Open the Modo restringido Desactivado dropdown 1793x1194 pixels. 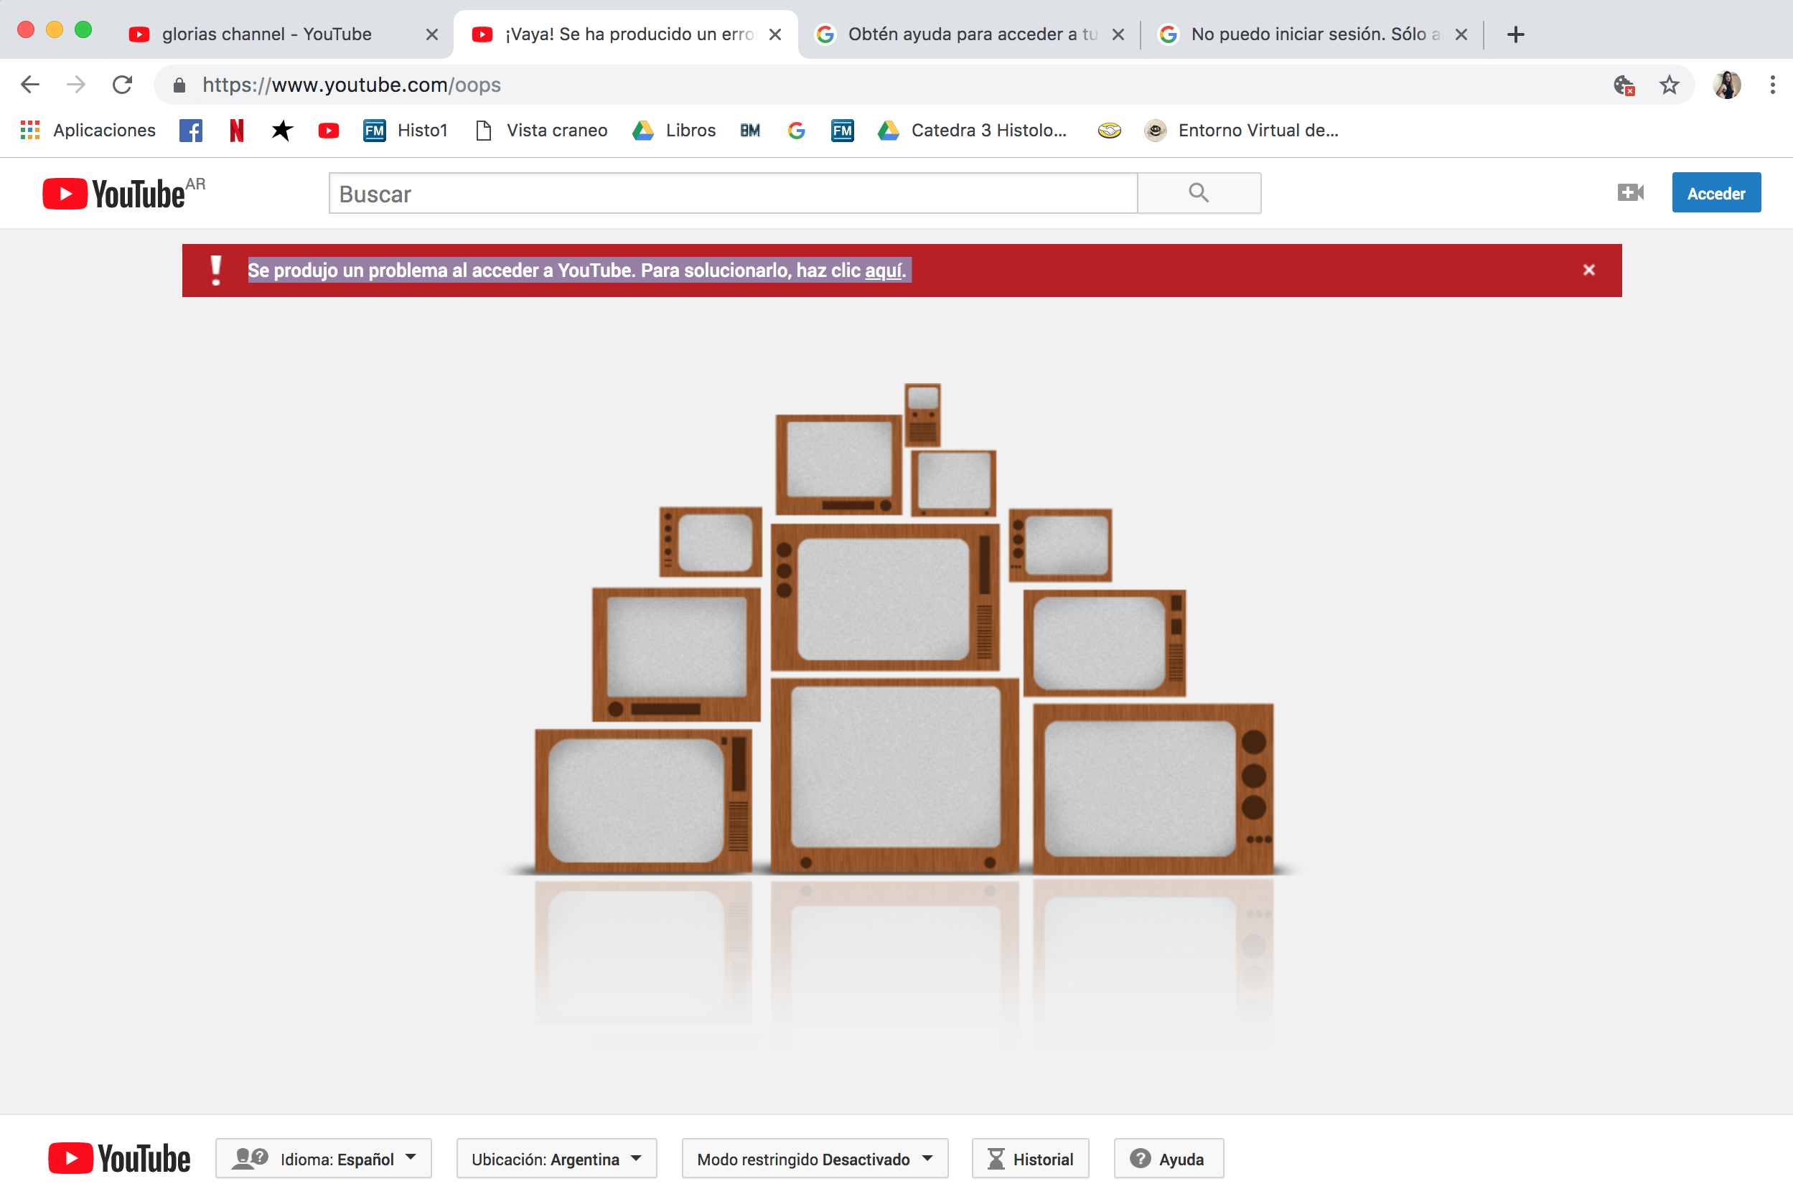(813, 1158)
